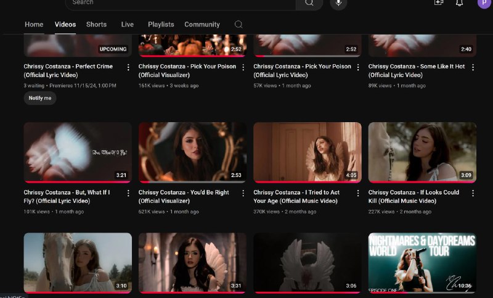
Task: Open more options for If Looks Could Kill
Action: click(x=473, y=193)
